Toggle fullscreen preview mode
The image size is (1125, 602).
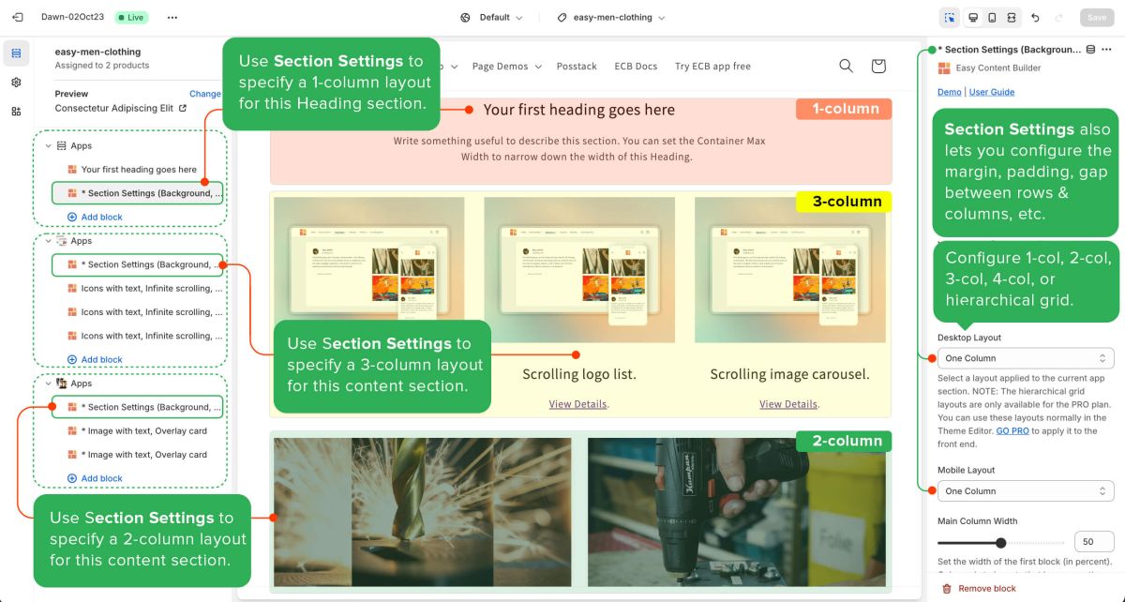pyautogui.click(x=1012, y=17)
